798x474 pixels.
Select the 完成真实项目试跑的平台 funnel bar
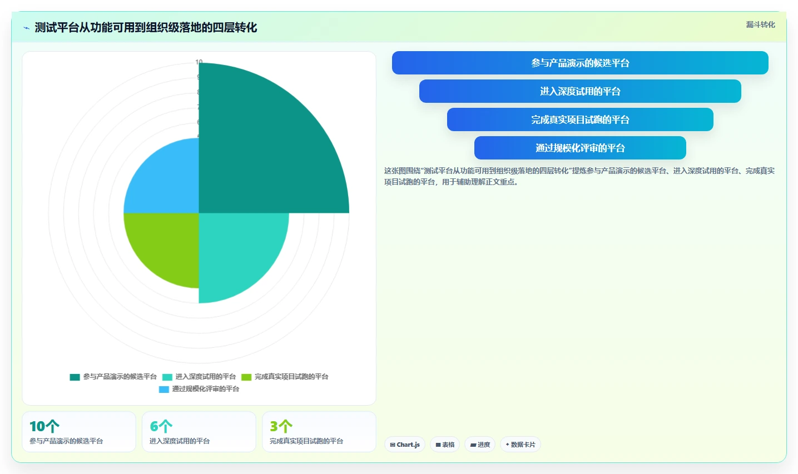[x=580, y=119]
